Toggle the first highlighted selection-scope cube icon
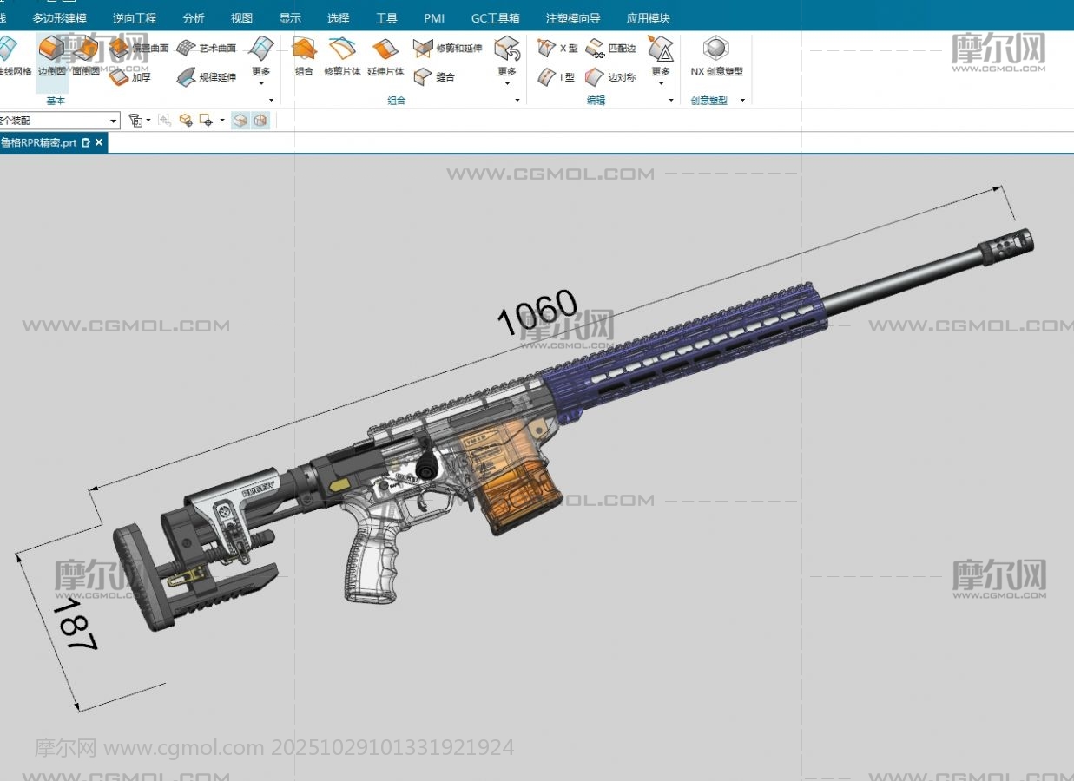Viewport: 1074px width, 781px height. click(240, 121)
